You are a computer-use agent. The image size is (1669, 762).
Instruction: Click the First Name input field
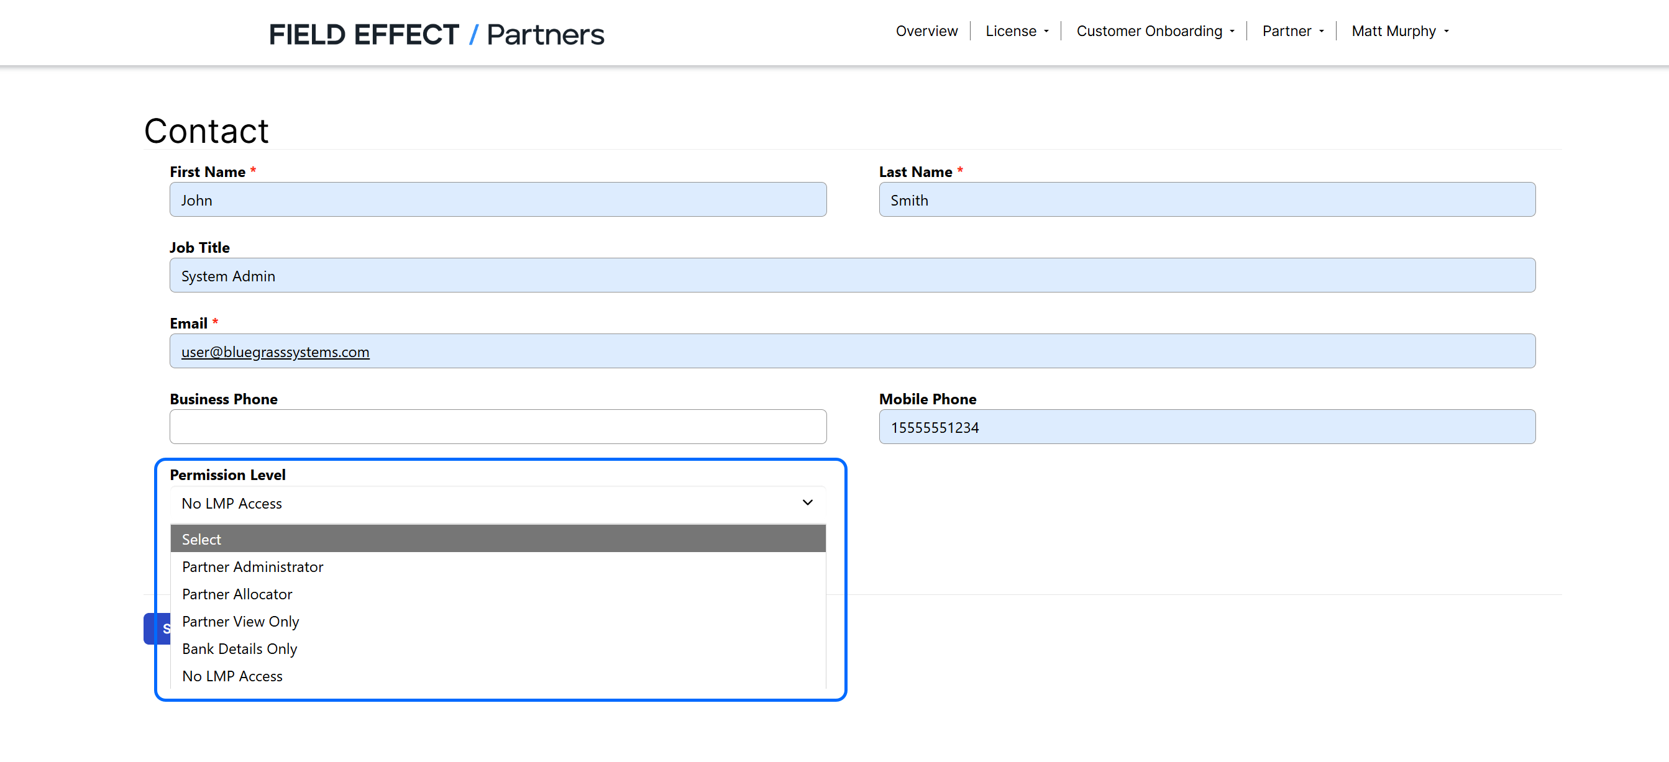point(498,199)
